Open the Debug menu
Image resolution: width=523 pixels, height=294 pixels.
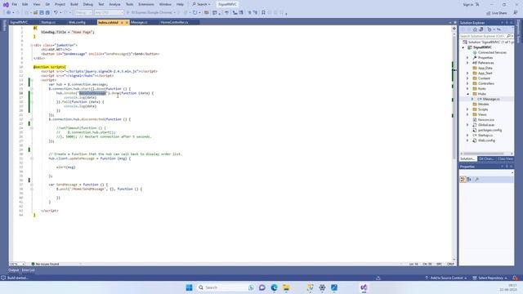tap(88, 4)
